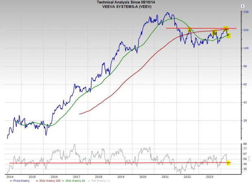The width and height of the screenshot is (252, 183).
Task: Click Technical Analysis Since 05/10/14 heading
Action: tap(126, 2)
